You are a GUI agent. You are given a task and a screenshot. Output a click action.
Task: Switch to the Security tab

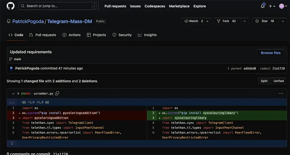122,35
